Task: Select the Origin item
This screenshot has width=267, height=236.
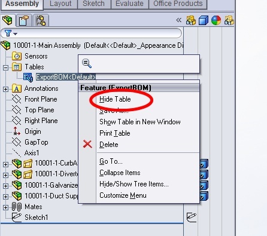Action: [33, 131]
